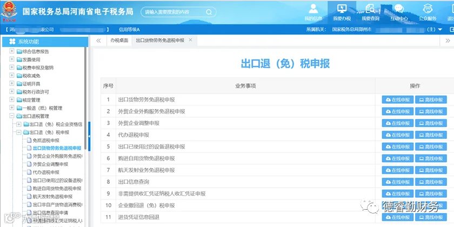This screenshot has width=454, height=227.
Task: Select 免抵退税申报 in the sidebar tree
Action: click(46, 141)
